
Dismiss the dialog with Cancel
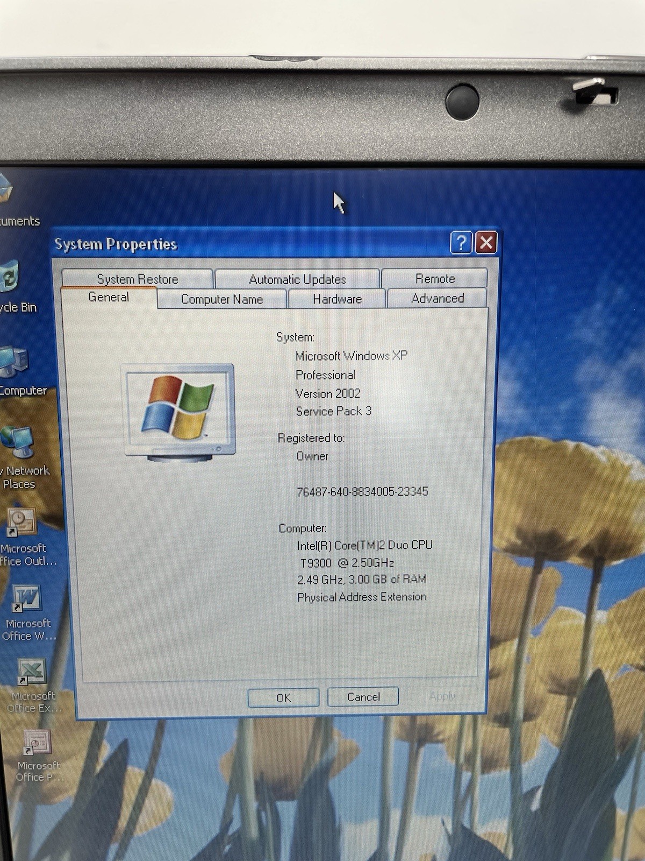click(x=363, y=697)
